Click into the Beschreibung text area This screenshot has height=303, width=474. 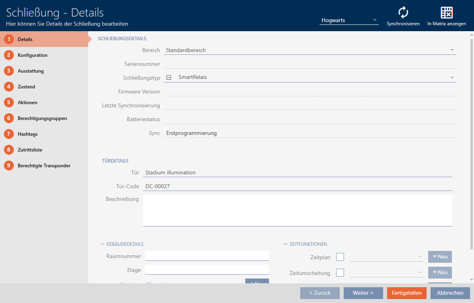(297, 210)
